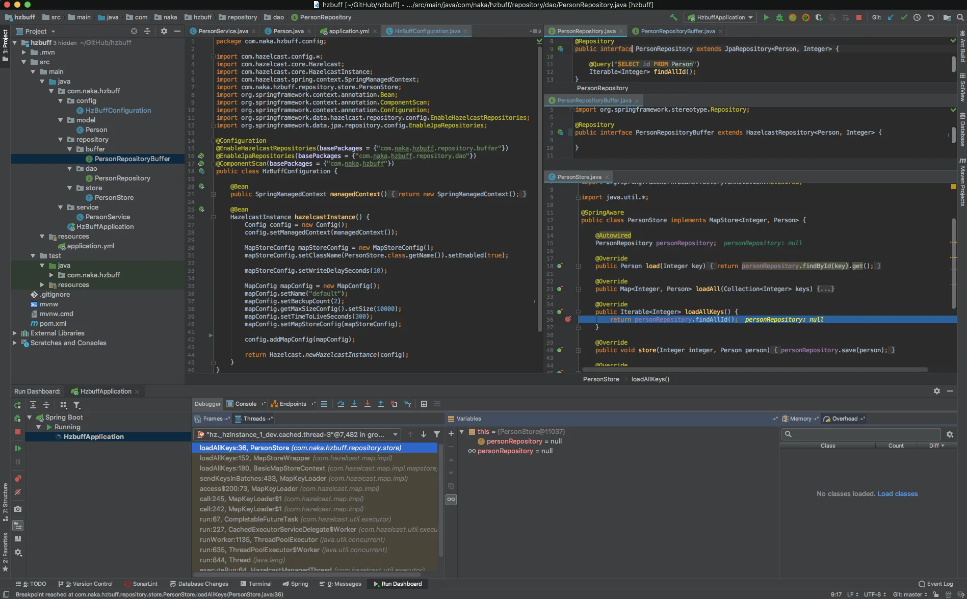Toggle the watches glasses button in Variables
967x599 pixels.
(451, 499)
